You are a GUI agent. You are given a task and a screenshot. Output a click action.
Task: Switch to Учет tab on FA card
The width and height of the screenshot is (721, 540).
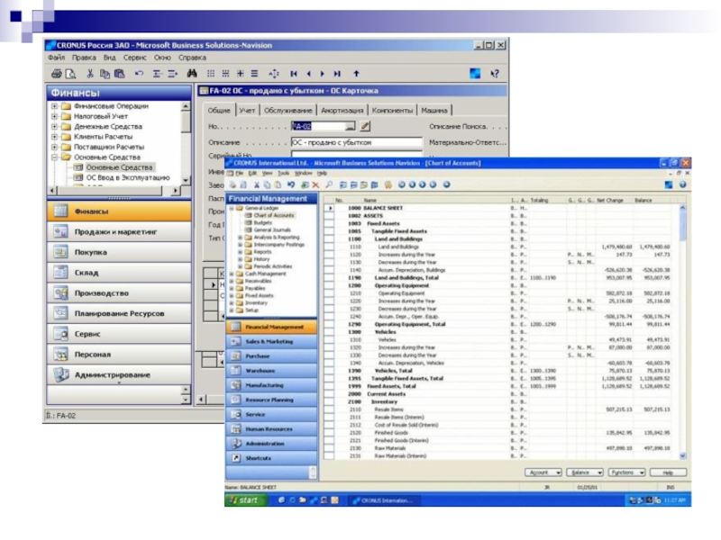pos(247,110)
